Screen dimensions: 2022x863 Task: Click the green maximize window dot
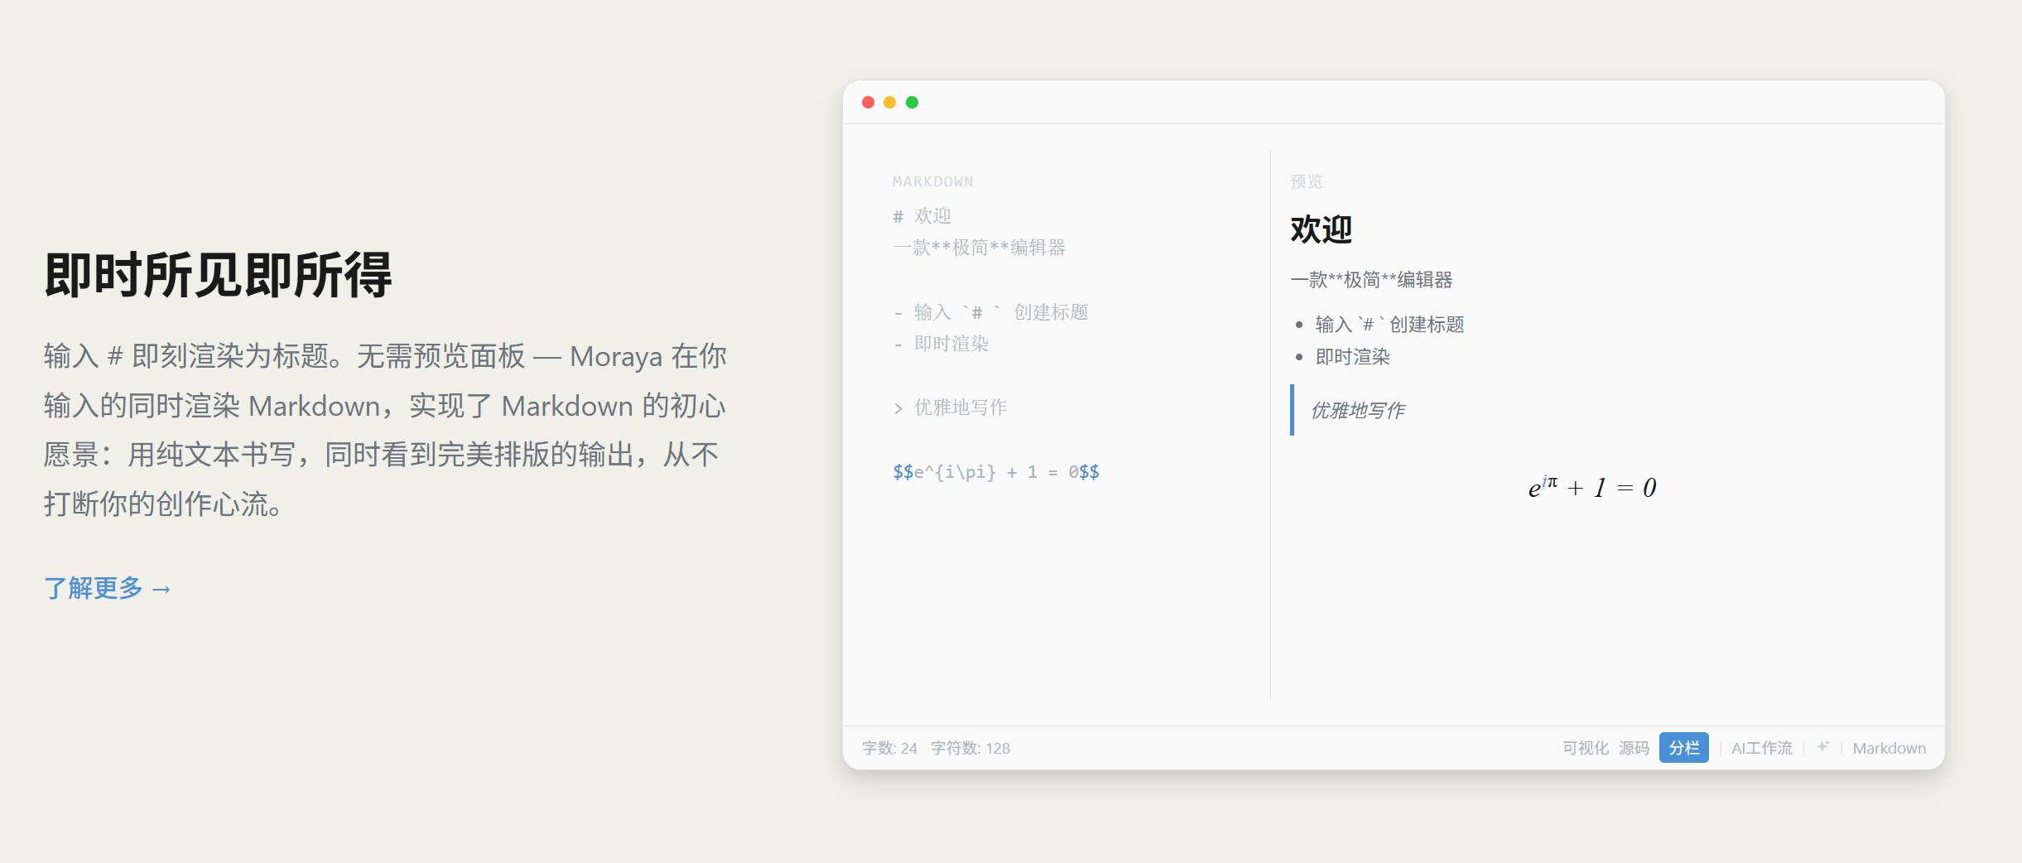tap(912, 102)
